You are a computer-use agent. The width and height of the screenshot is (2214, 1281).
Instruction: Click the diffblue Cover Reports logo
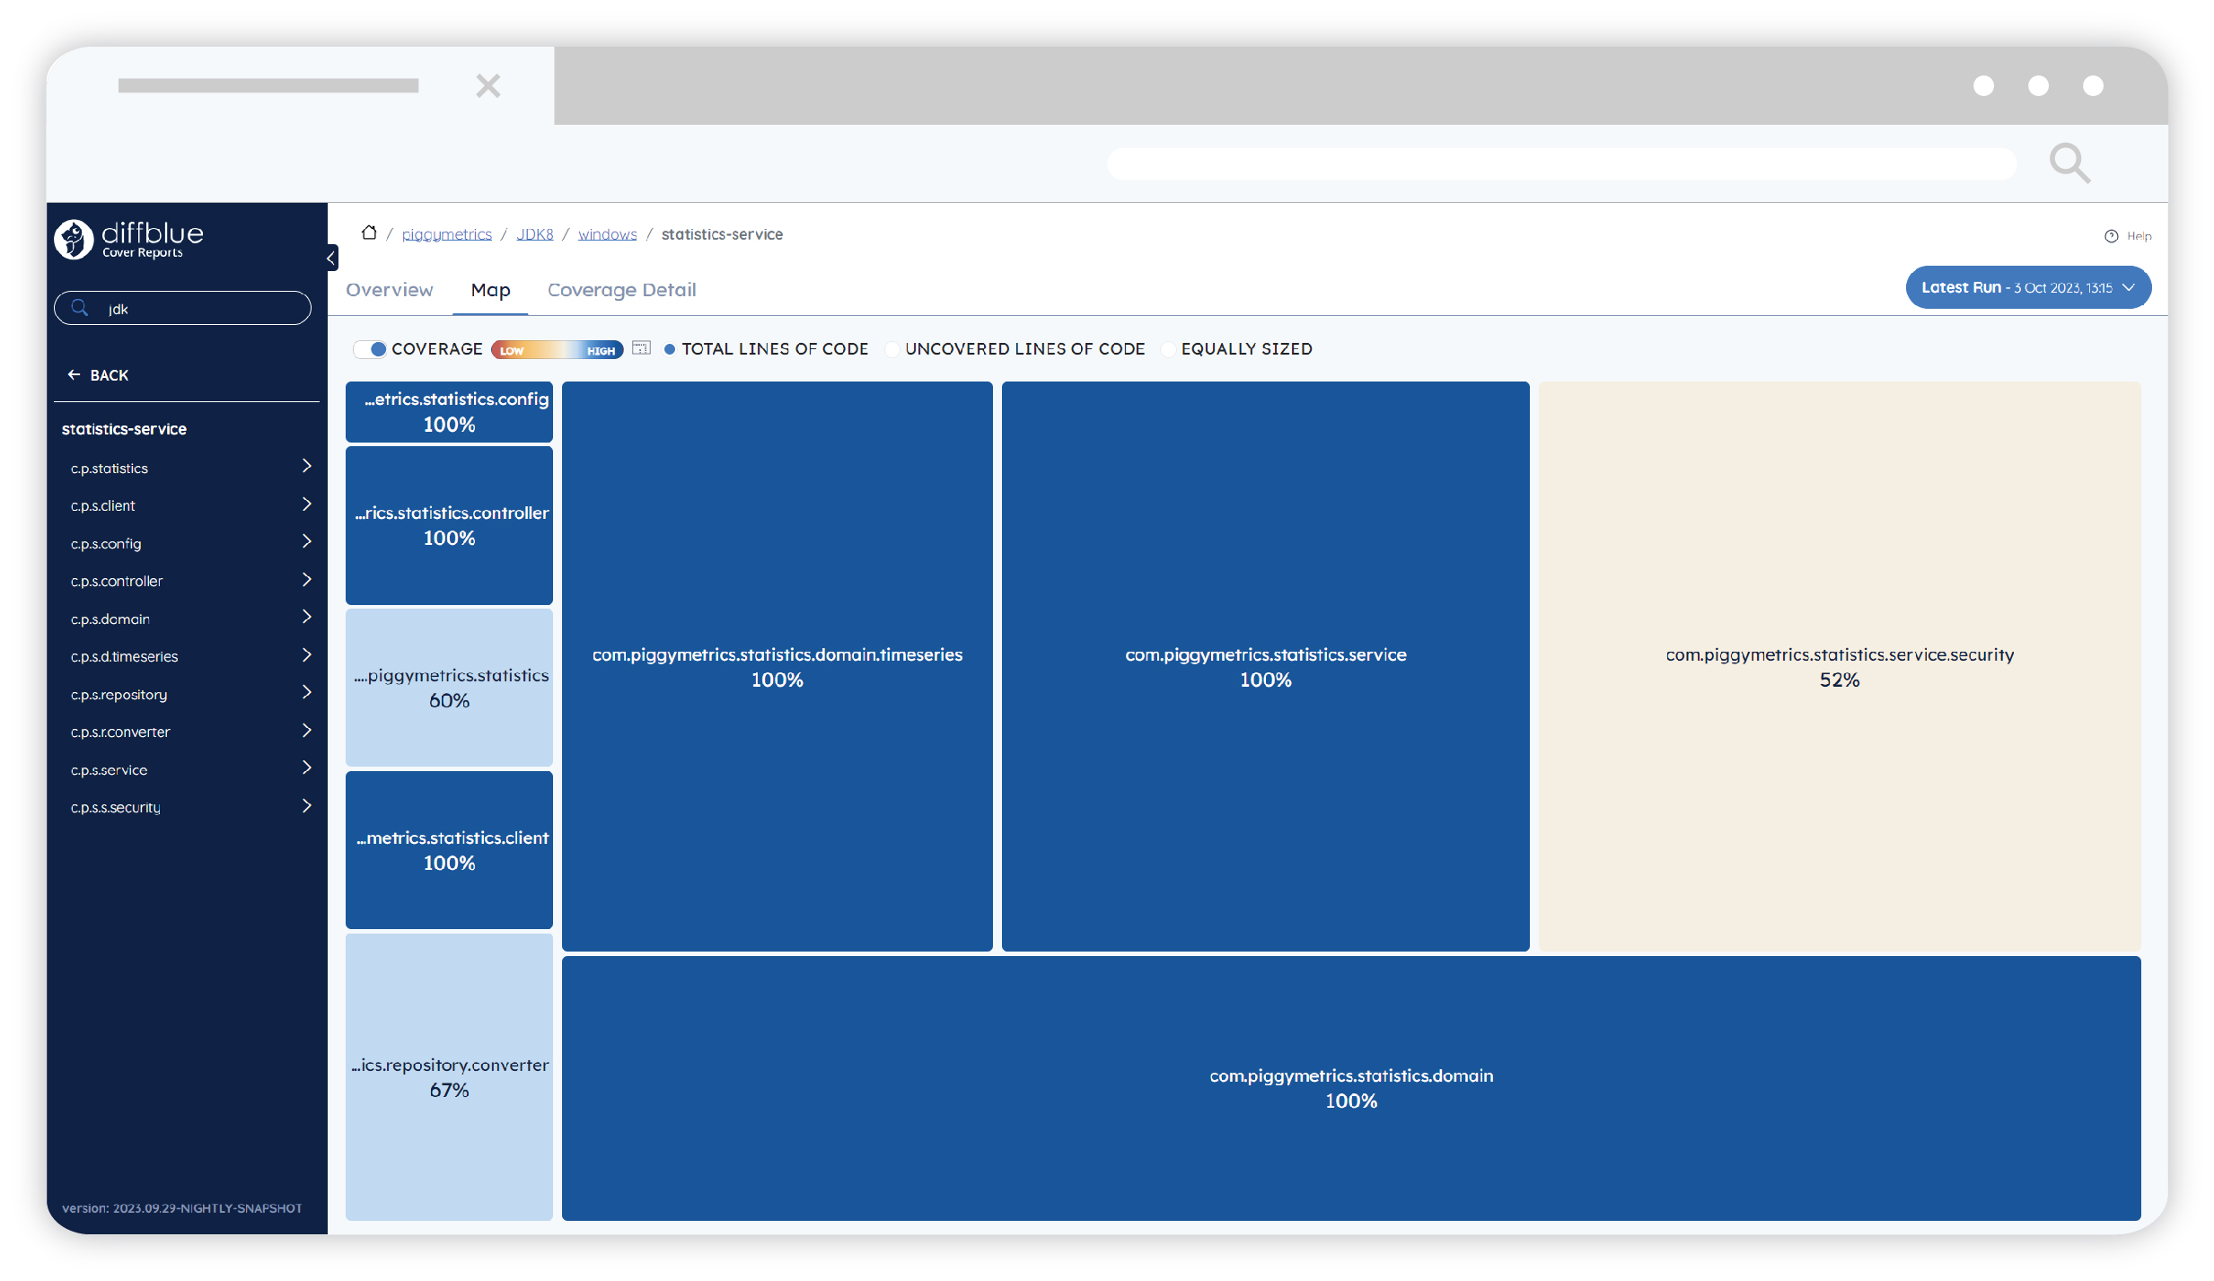pos(128,239)
